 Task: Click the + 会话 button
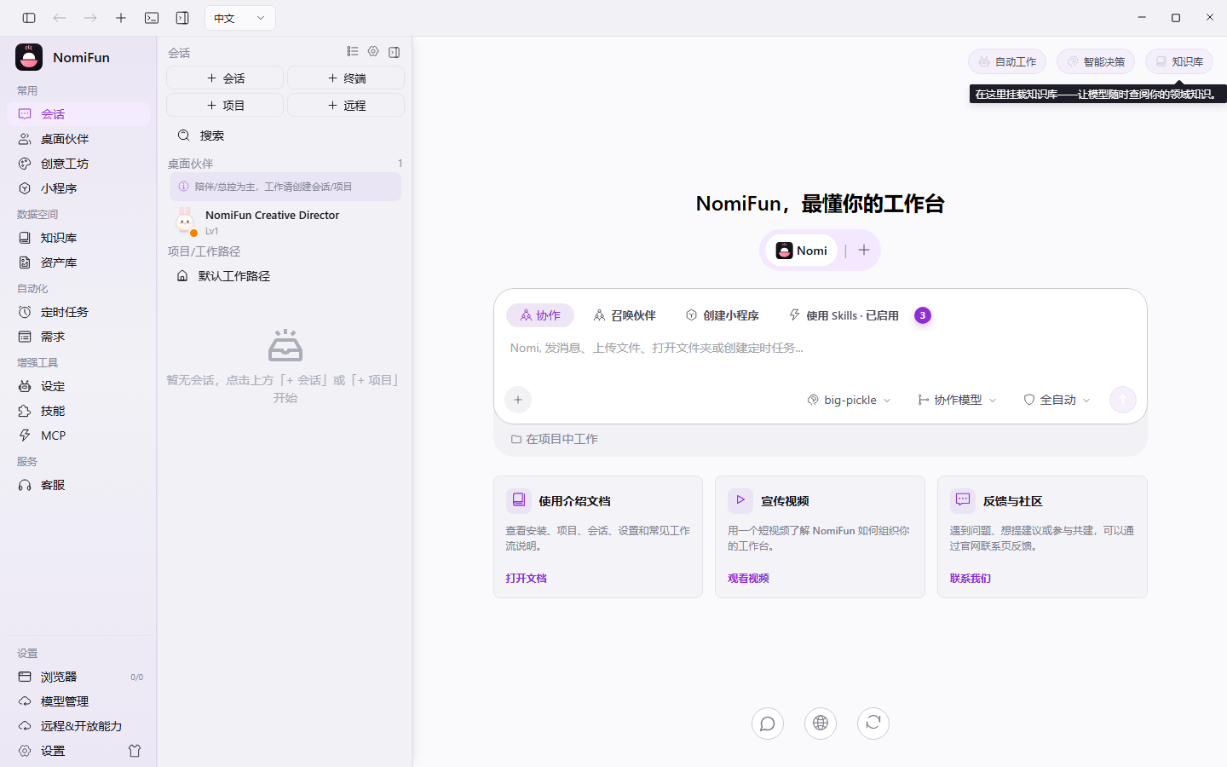[225, 78]
